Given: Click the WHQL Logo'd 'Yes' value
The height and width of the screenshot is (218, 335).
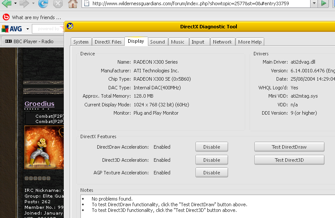Looking at the screenshot, I should (294, 88).
